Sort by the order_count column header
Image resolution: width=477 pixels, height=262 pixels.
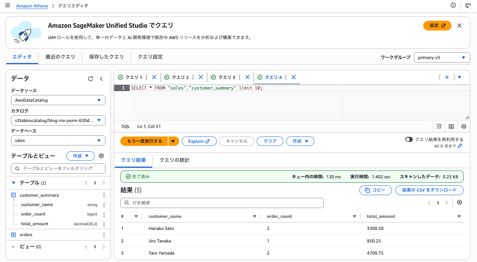pos(279,216)
